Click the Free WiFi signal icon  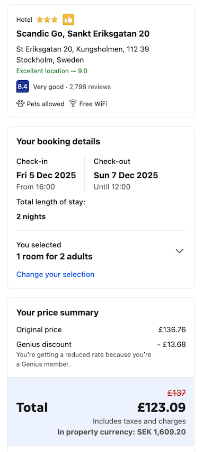[73, 103]
